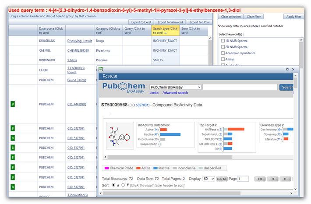This screenshot has width=311, height=204.
Task: Click the keyword list scroll up arrow
Action: 301,40
